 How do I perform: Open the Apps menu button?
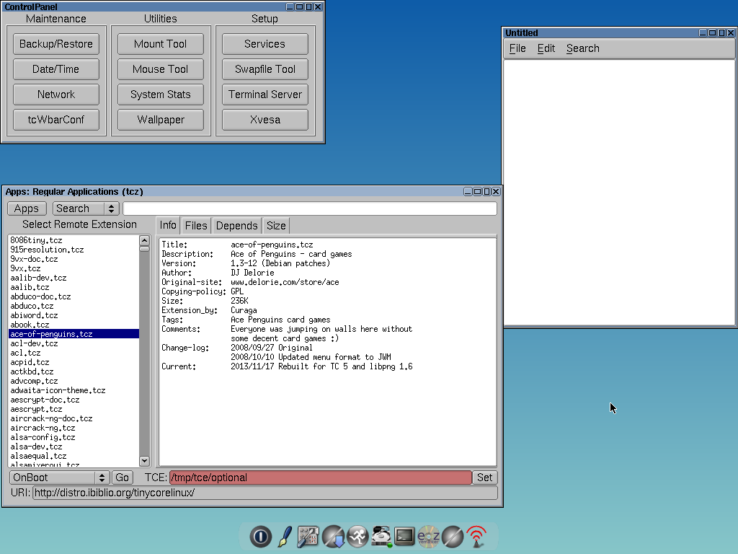point(27,208)
